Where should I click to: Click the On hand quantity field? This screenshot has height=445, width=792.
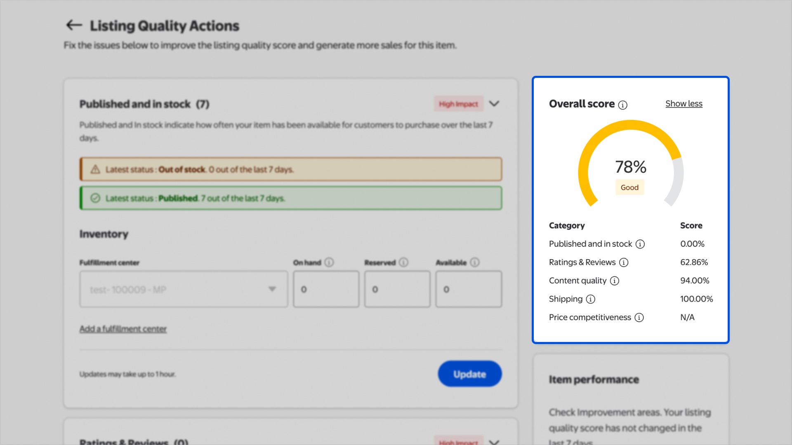click(326, 289)
